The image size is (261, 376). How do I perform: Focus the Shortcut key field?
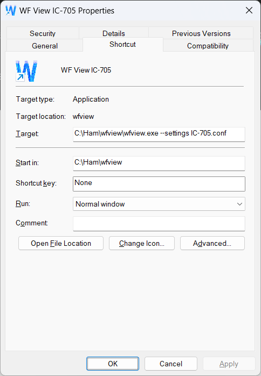click(159, 184)
